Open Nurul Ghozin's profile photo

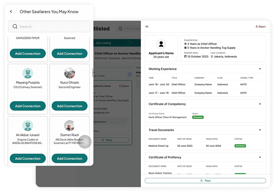[69, 73]
